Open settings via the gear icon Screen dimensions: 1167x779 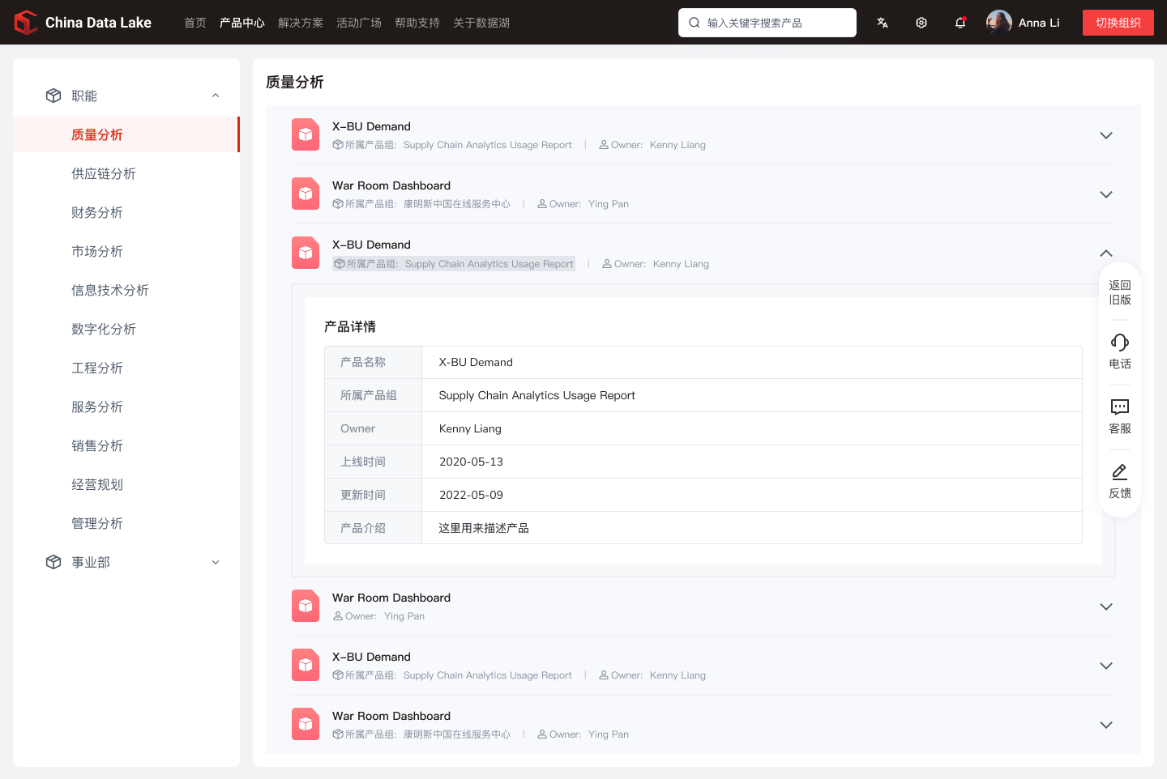[921, 23]
